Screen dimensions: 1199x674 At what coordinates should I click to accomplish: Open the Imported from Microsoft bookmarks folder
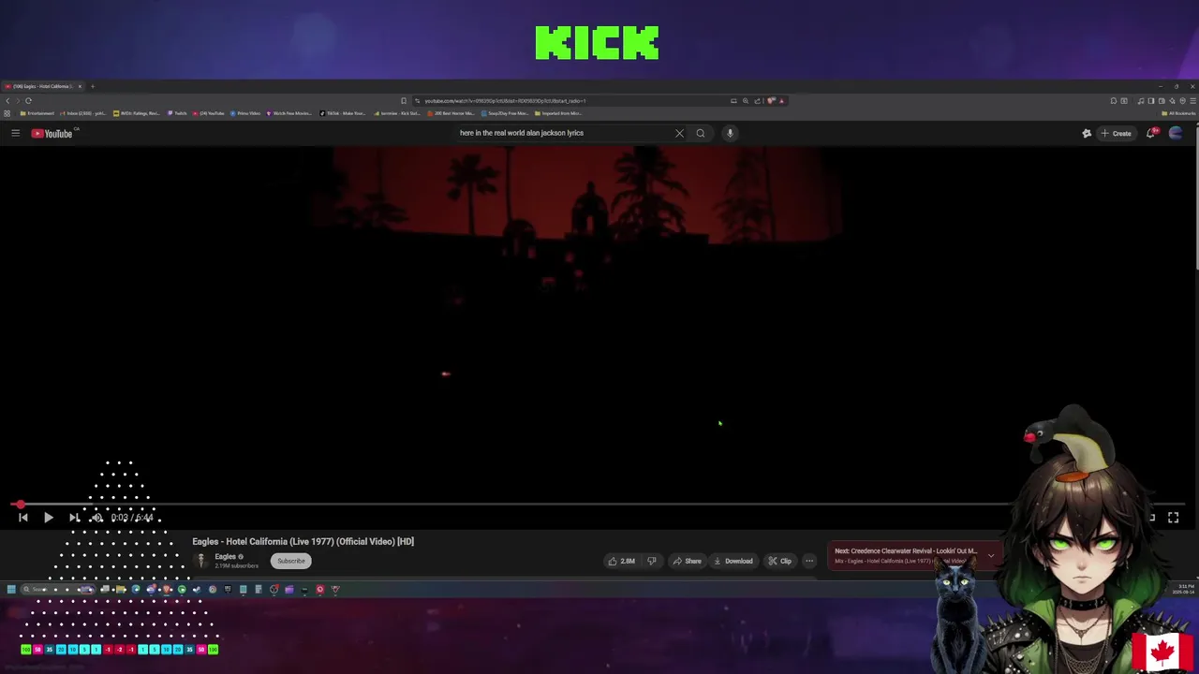point(558,113)
